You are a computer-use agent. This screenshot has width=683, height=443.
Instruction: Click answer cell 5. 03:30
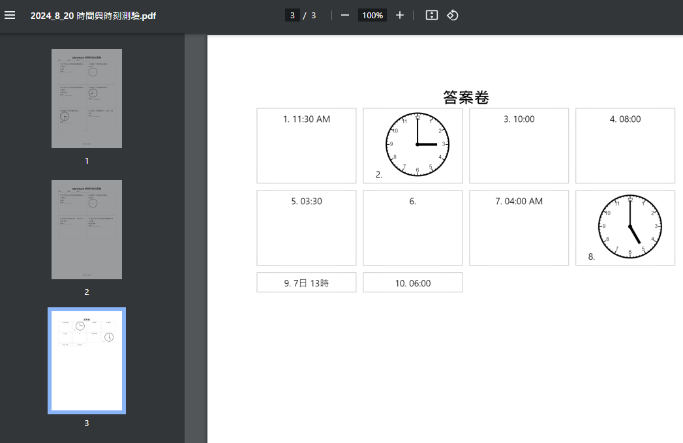tap(306, 228)
